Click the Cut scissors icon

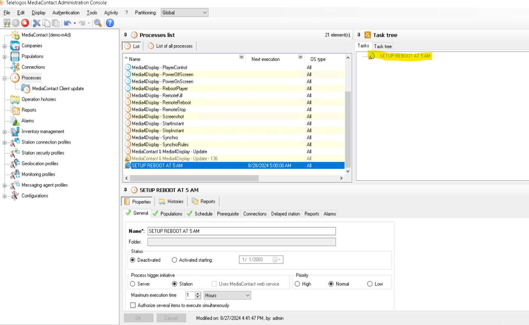(37, 23)
